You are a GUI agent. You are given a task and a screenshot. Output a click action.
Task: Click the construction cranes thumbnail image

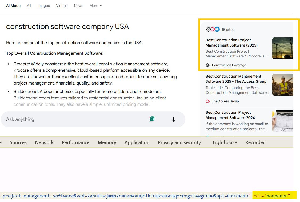coord(283,48)
